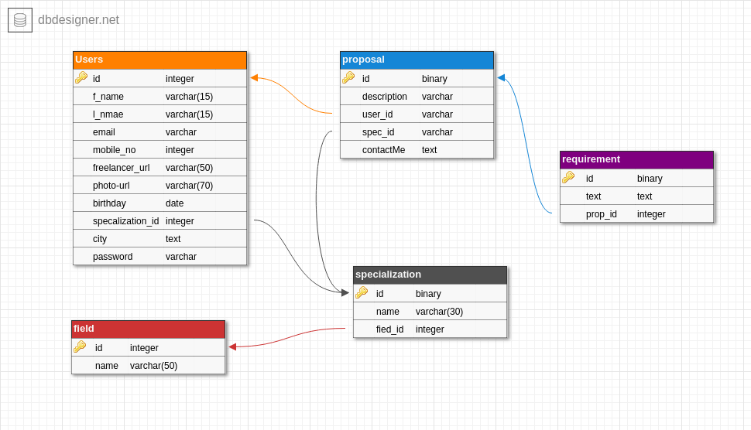751x430 pixels.
Task: Select the gray specialization table header
Action: 430,275
